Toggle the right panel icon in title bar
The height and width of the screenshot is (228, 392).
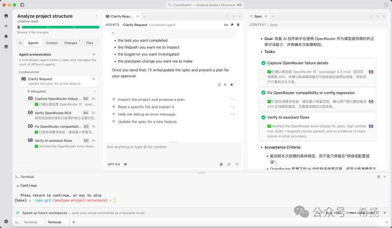(386, 5)
